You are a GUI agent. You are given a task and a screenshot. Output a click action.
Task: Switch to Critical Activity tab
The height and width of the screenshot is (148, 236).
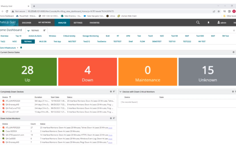[69, 36]
